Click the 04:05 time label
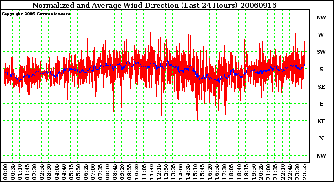Viewport: 334px width, 182px height. click(56, 172)
